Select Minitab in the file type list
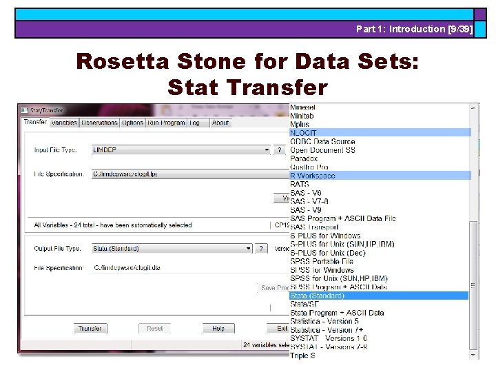 click(380, 116)
